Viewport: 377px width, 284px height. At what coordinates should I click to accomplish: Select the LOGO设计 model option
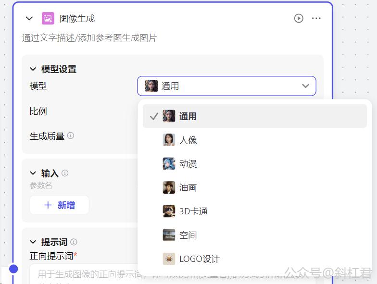point(255,259)
